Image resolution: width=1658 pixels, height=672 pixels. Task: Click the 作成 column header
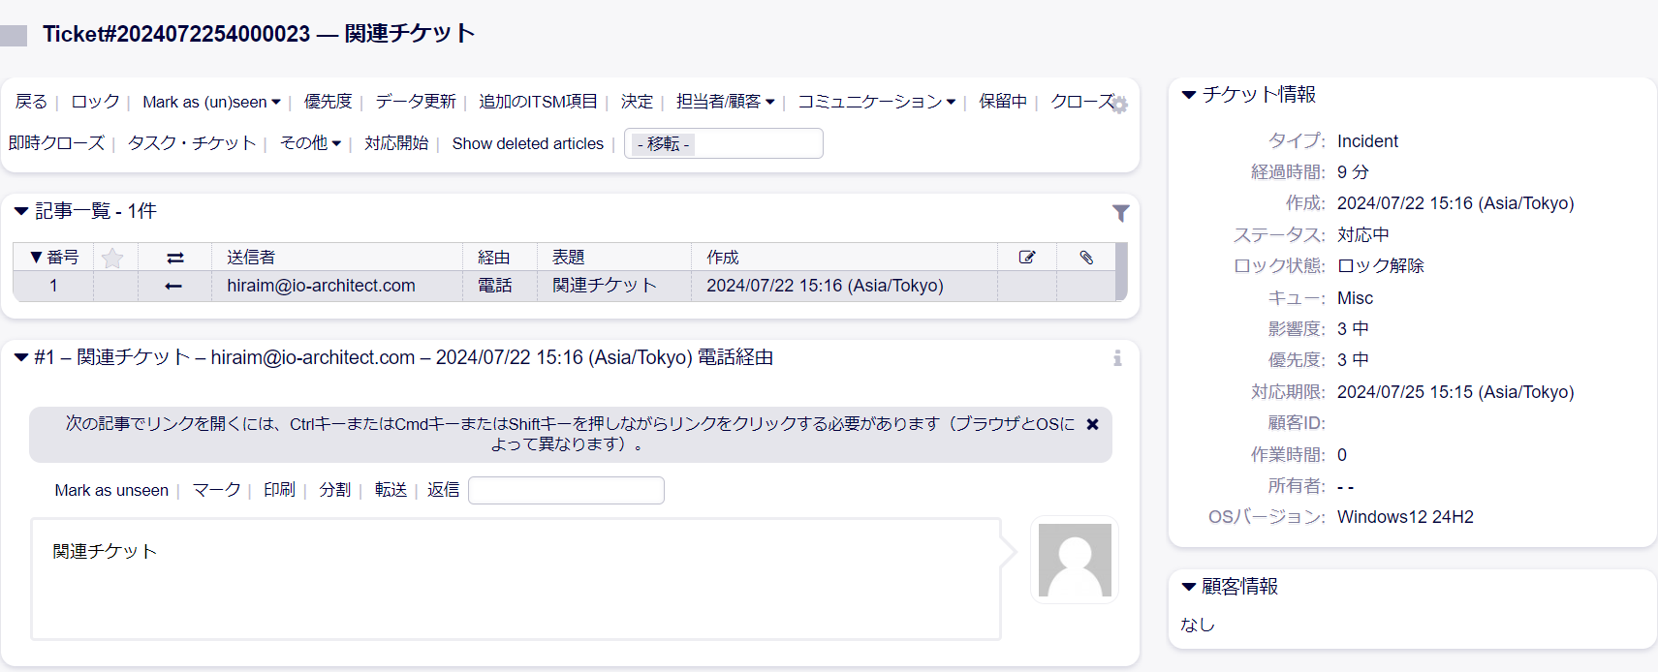tap(723, 258)
